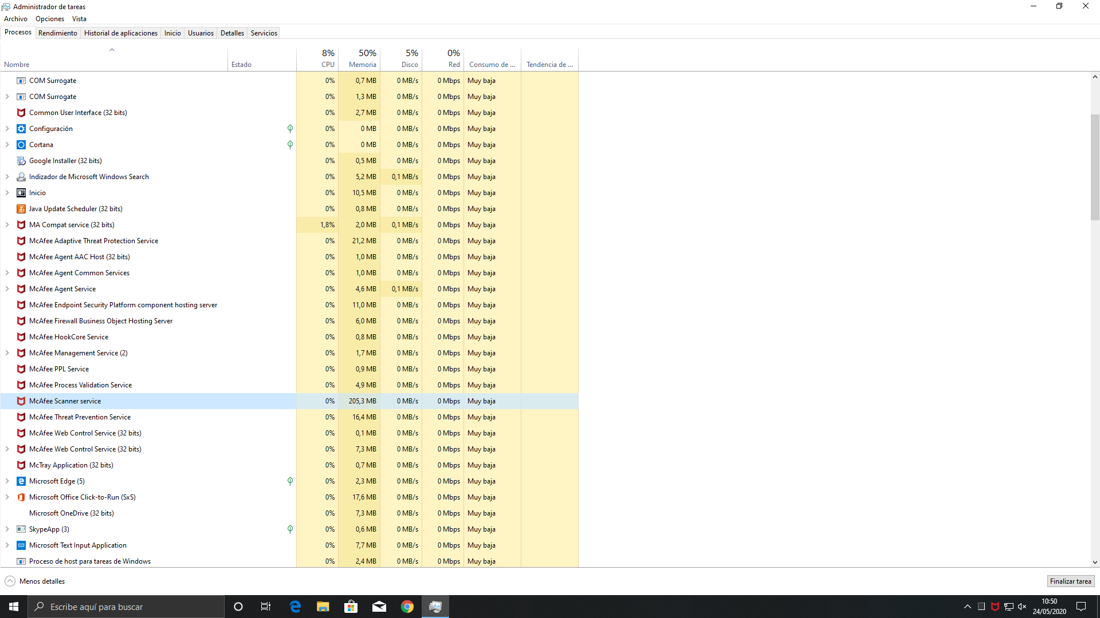This screenshot has height=618, width=1100.
Task: Click Microsoft Edge process icon
Action: tap(21, 481)
